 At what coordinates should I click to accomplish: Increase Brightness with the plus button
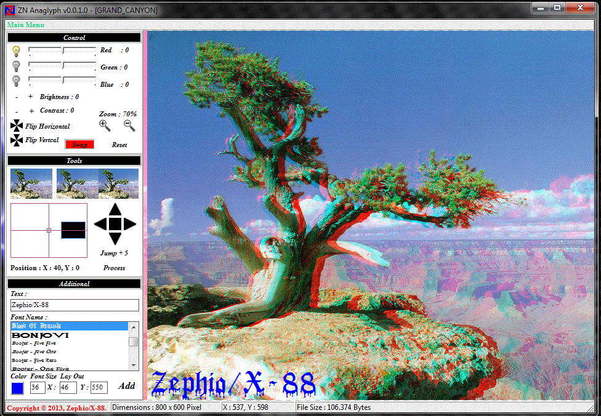click(x=30, y=97)
